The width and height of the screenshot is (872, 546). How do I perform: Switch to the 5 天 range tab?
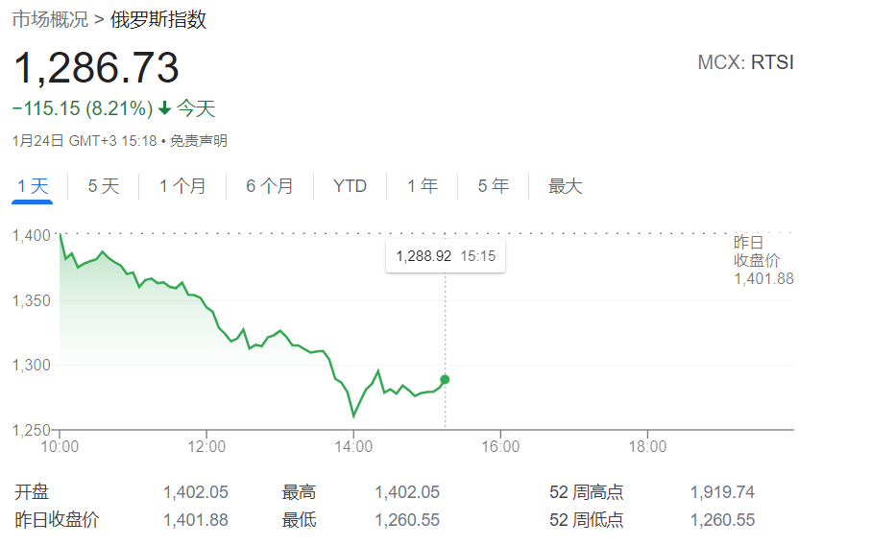coord(104,186)
